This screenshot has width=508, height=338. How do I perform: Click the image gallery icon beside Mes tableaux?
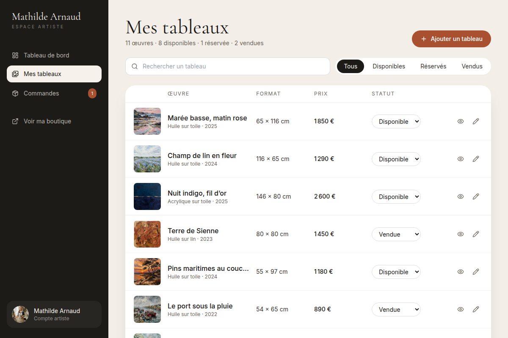[x=15, y=74]
